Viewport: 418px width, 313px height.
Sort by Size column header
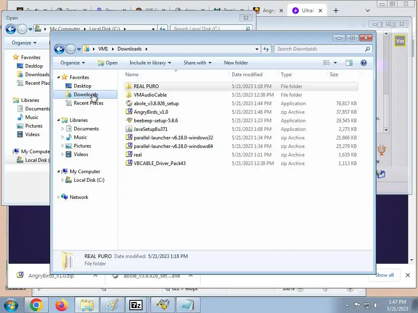click(343, 75)
